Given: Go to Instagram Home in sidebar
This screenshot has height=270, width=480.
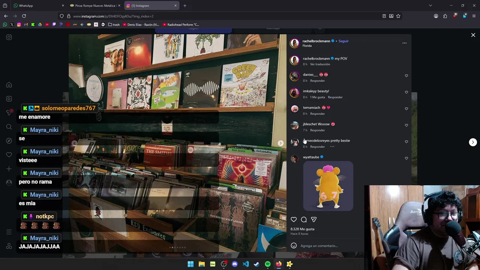Looking at the screenshot, I should (9, 85).
